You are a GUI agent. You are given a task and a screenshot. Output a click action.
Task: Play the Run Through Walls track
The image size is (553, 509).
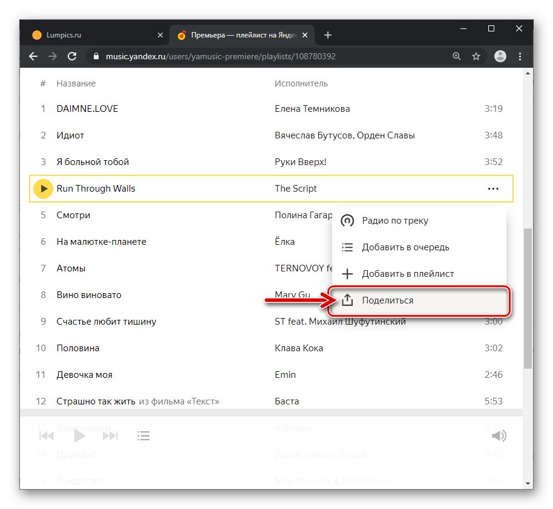click(x=43, y=189)
